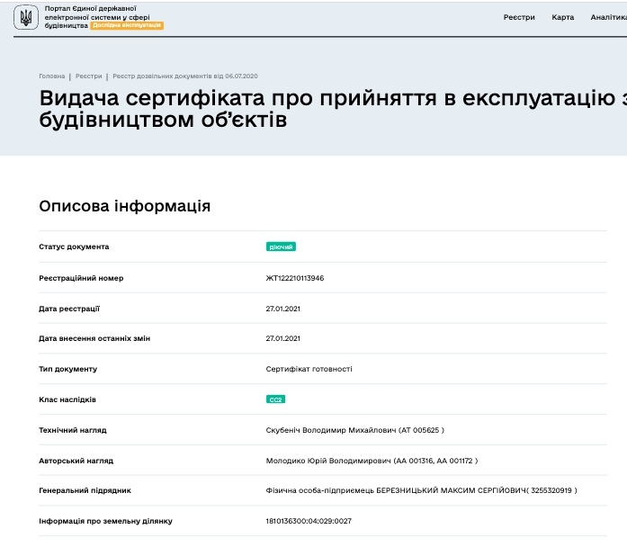
Task: Select land parcel number 1810136300:04:029:0027
Action: pyautogui.click(x=309, y=521)
